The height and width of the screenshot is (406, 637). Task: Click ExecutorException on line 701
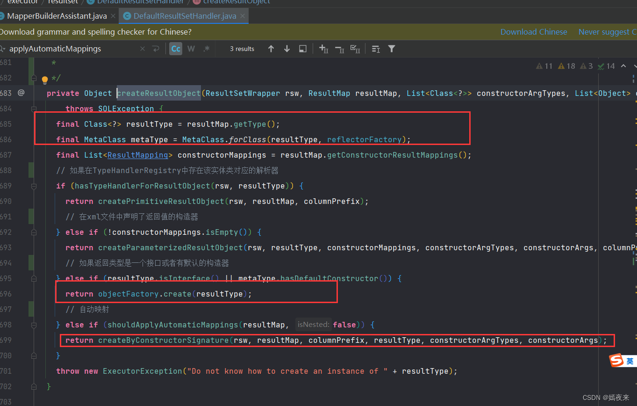(x=143, y=371)
